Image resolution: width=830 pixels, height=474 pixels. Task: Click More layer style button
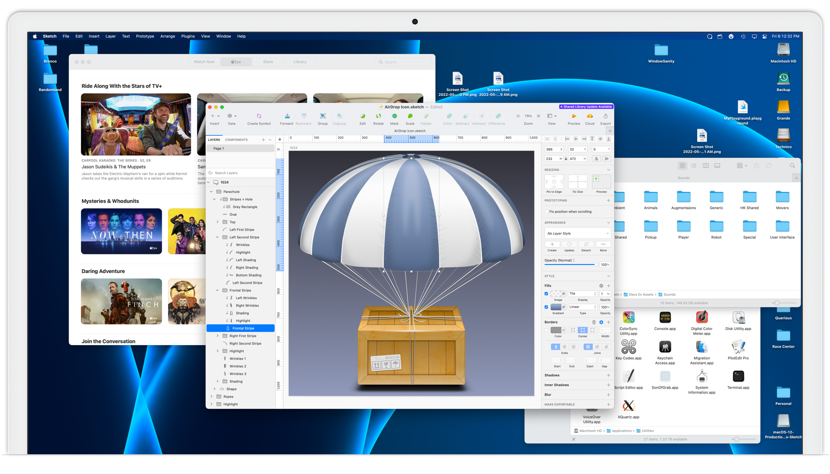[603, 244]
